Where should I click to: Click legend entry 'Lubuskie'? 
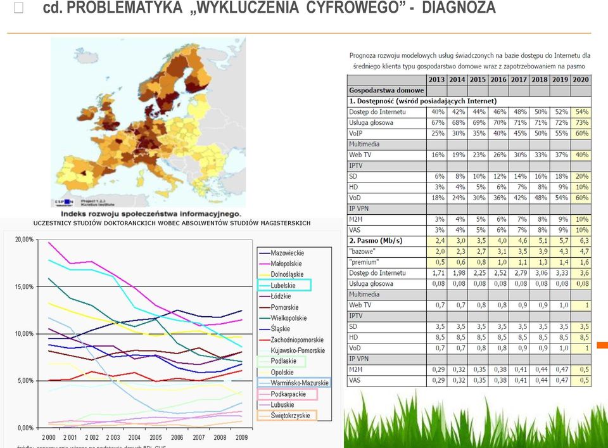pos(282,404)
